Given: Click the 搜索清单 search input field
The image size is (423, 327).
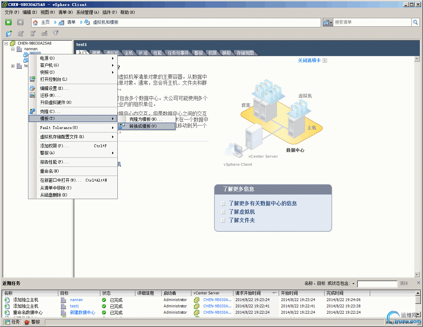Looking at the screenshot, I should click(x=372, y=22).
